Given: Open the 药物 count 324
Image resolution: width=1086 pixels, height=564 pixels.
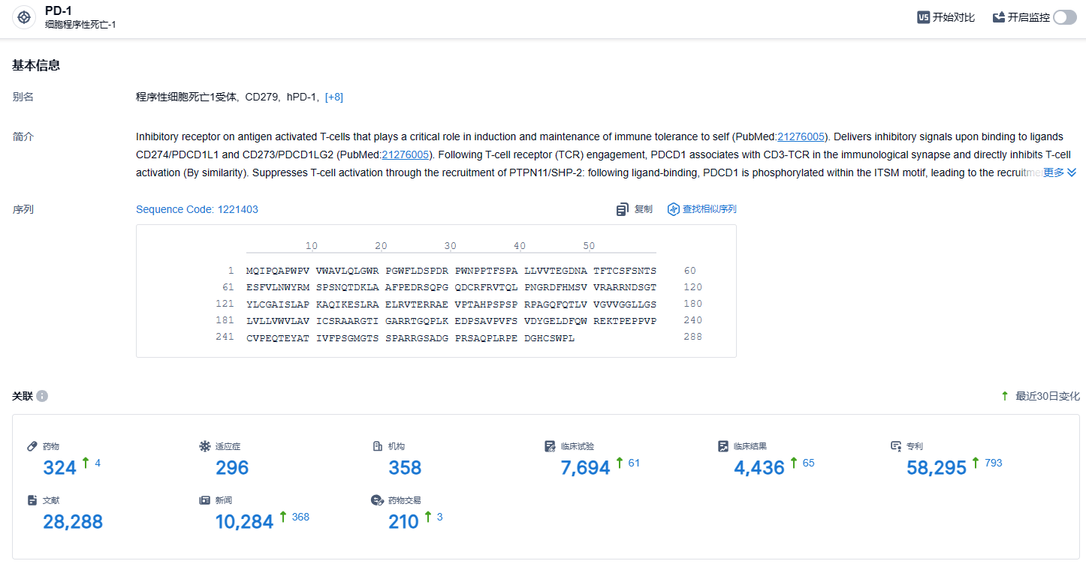Looking at the screenshot, I should [60, 468].
